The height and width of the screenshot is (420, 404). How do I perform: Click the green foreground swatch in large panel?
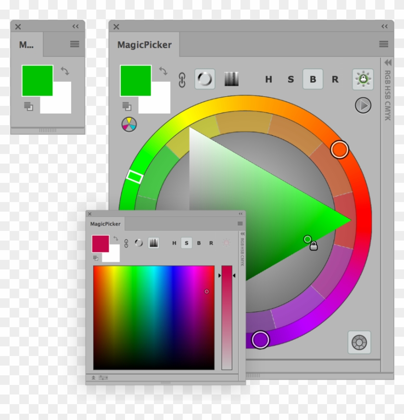[136, 80]
